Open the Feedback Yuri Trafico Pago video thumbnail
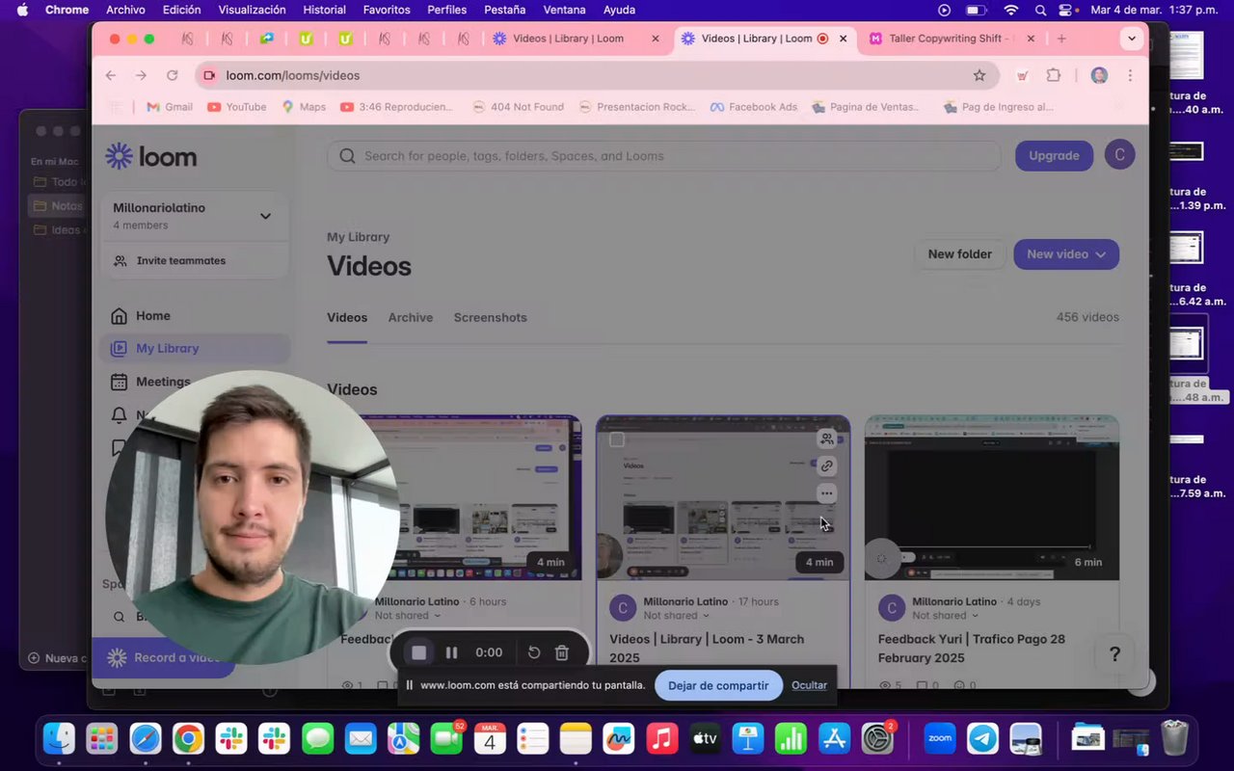Screen dimensions: 1234x771 [x=992, y=497]
